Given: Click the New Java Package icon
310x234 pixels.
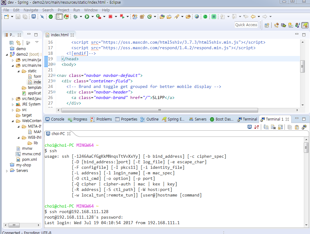Looking at the screenshot, I should pyautogui.click(x=142, y=17).
